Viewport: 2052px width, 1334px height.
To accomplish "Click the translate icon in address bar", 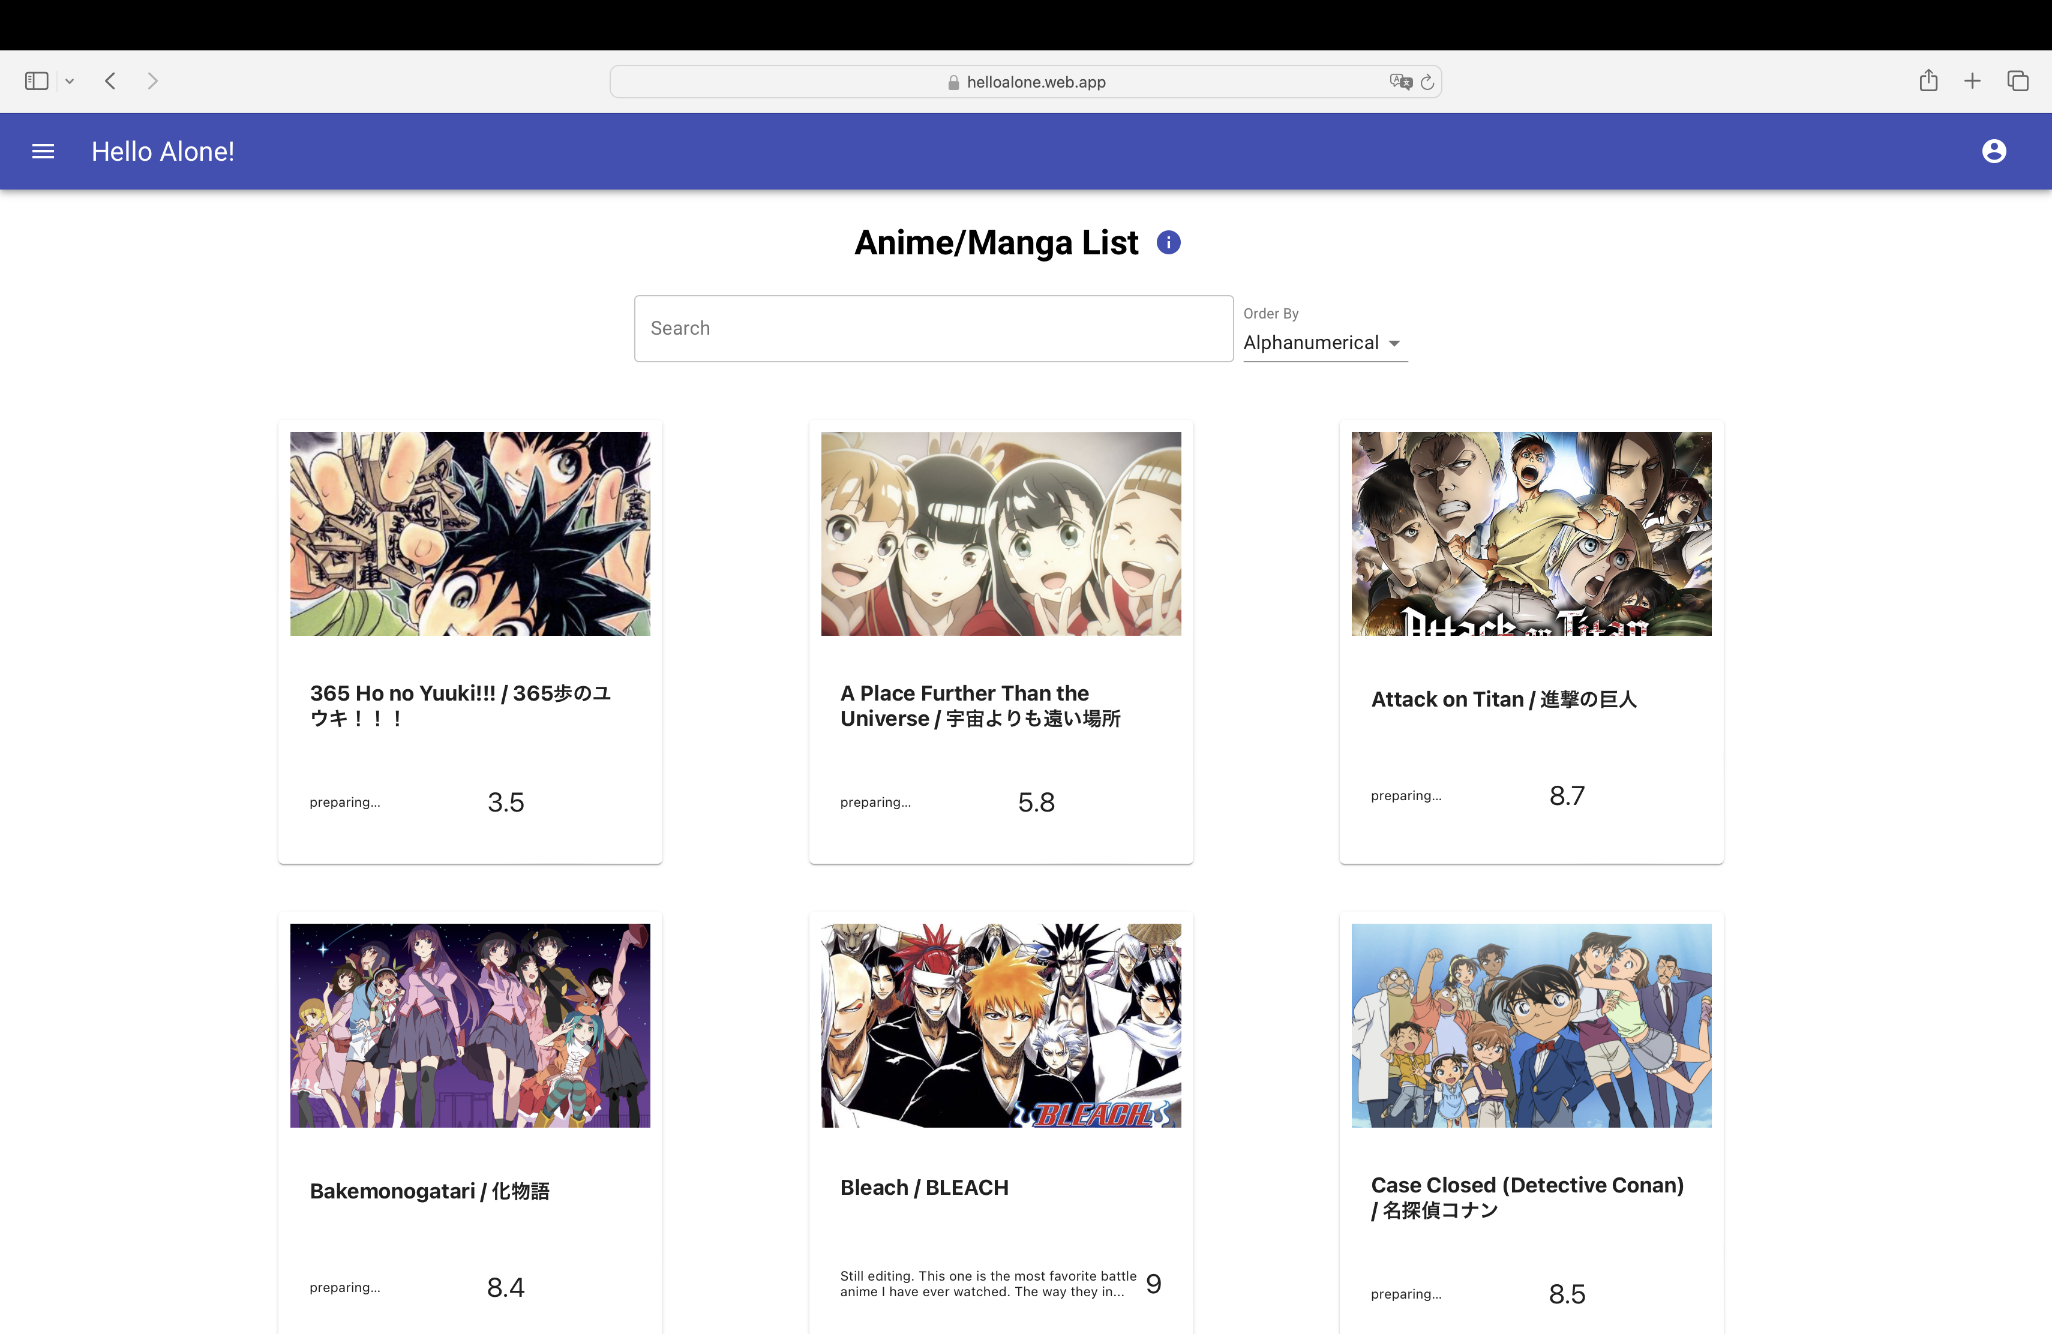I will (x=1400, y=82).
